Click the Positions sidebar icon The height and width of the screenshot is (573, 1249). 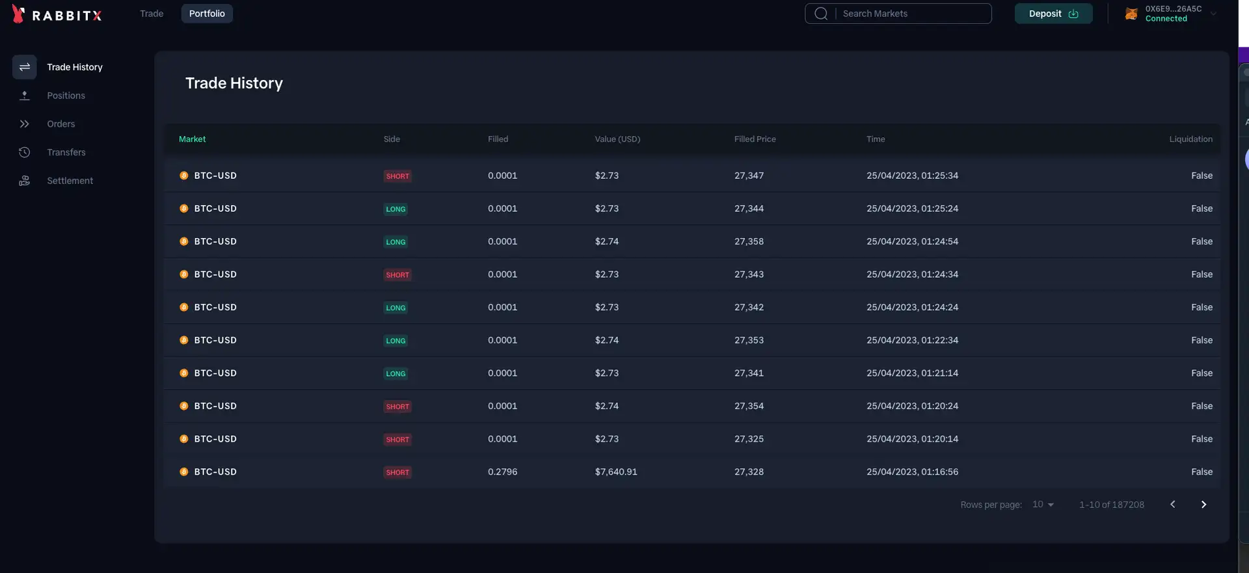click(25, 96)
